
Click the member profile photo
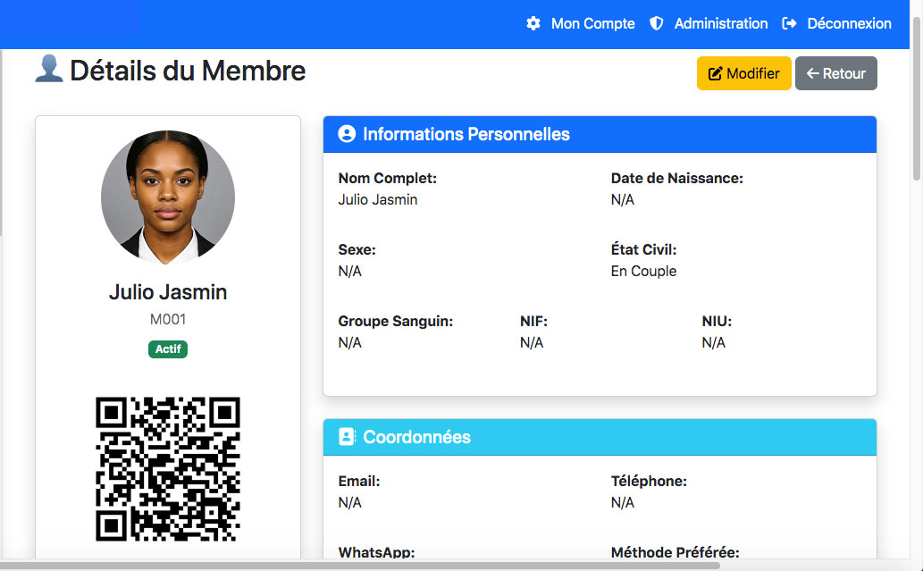coord(168,197)
